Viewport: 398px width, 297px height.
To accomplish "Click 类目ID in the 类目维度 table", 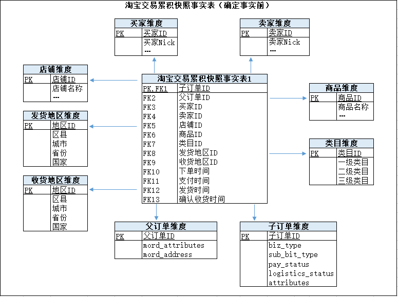I will pos(350,153).
